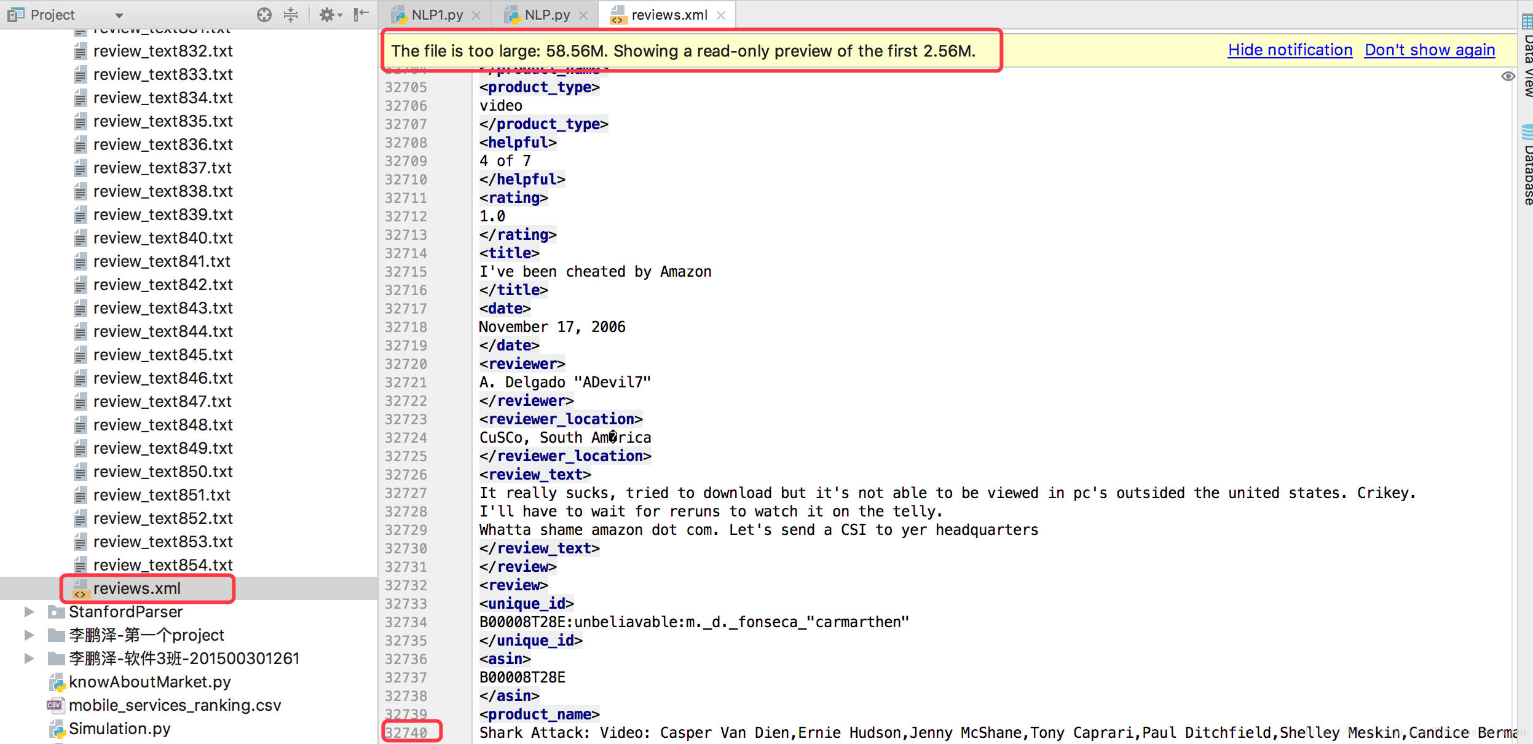Click line number 32715 in the gutter
The image size is (1533, 744).
click(x=406, y=272)
